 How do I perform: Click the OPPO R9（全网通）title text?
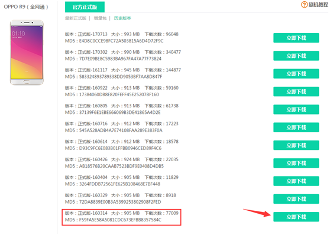point(26,7)
